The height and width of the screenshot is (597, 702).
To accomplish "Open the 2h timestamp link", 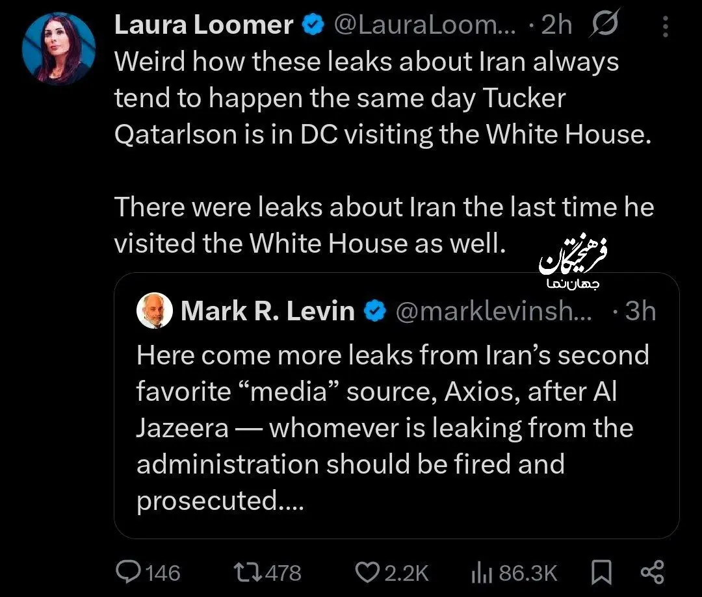I will [557, 25].
